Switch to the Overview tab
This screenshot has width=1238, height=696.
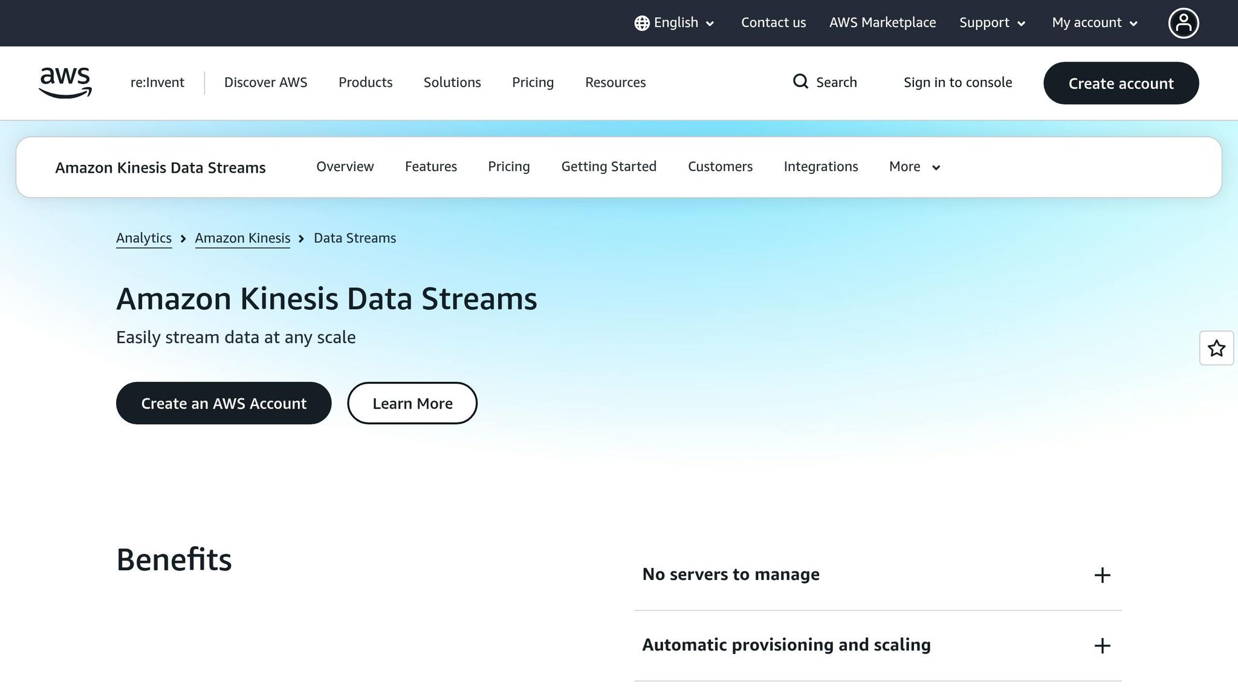tap(345, 167)
